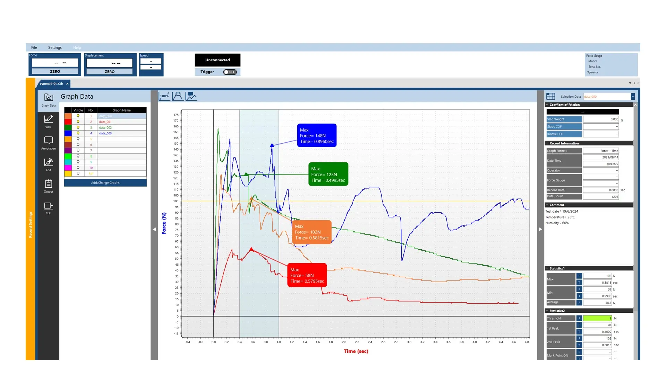
Task: Open the File menu
Action: click(x=34, y=47)
